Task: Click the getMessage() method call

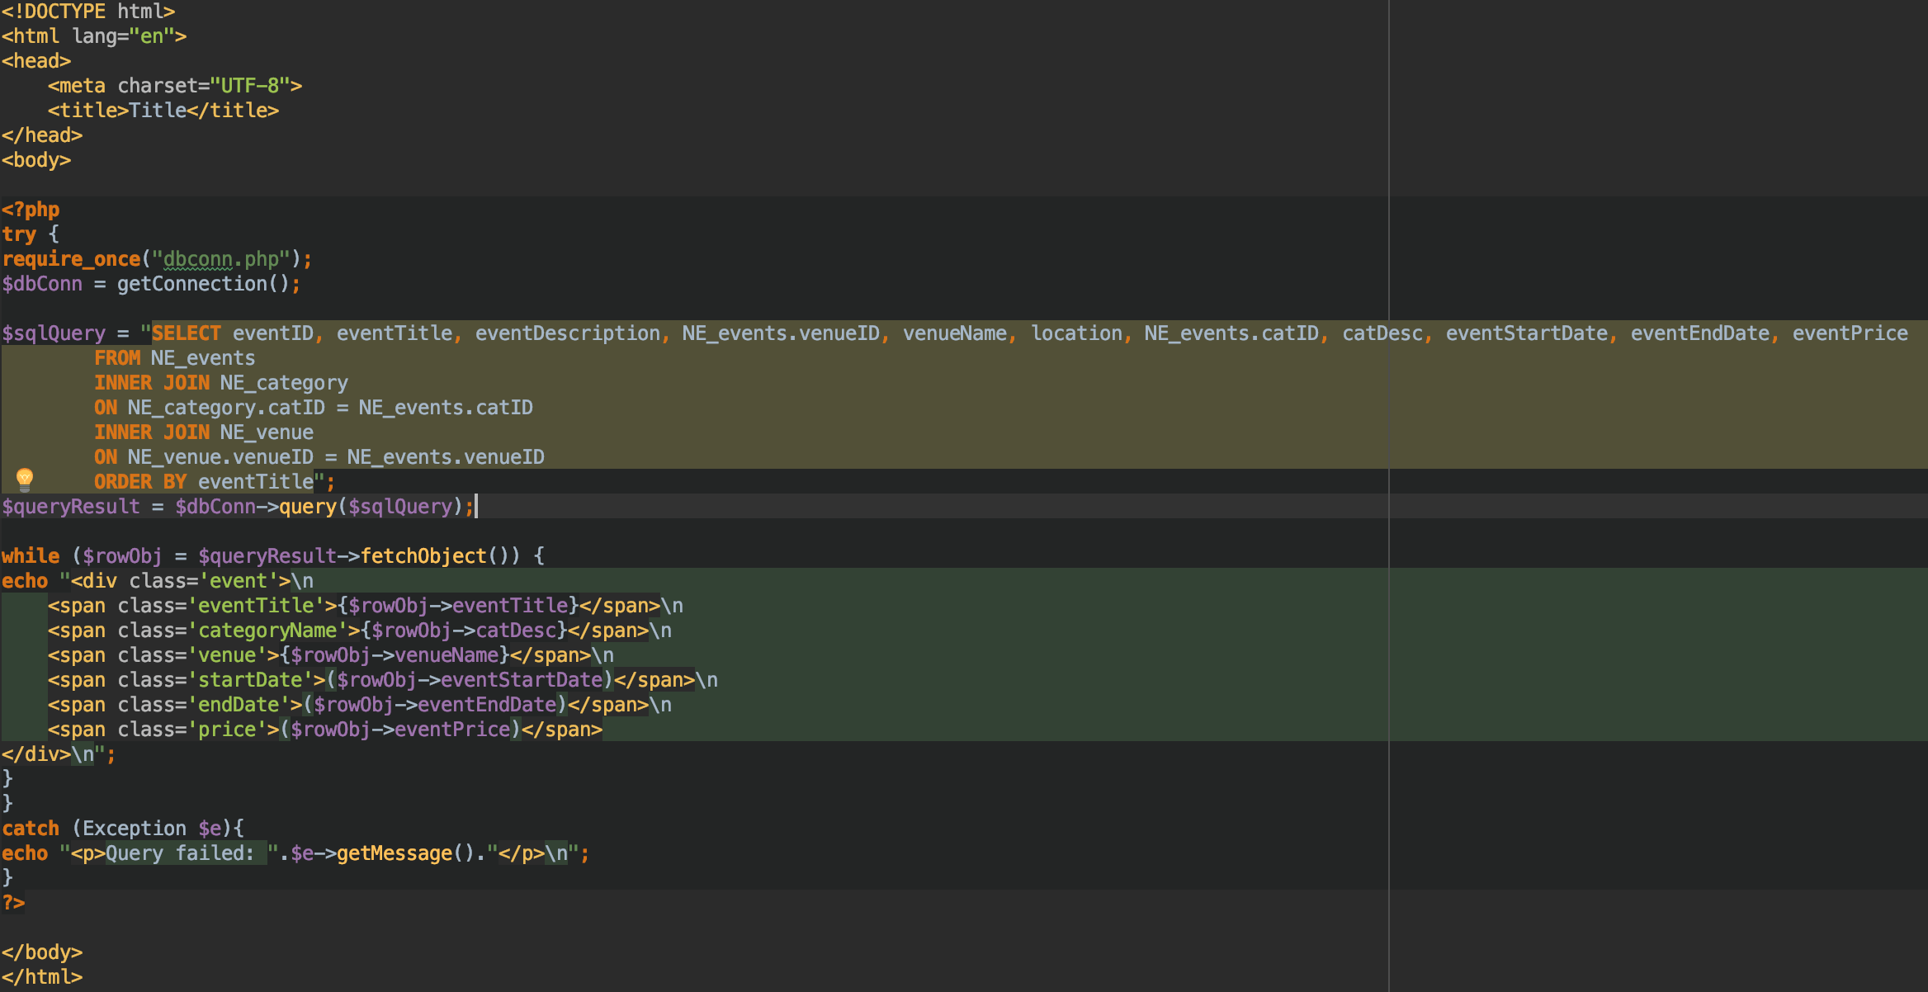Action: coord(406,853)
